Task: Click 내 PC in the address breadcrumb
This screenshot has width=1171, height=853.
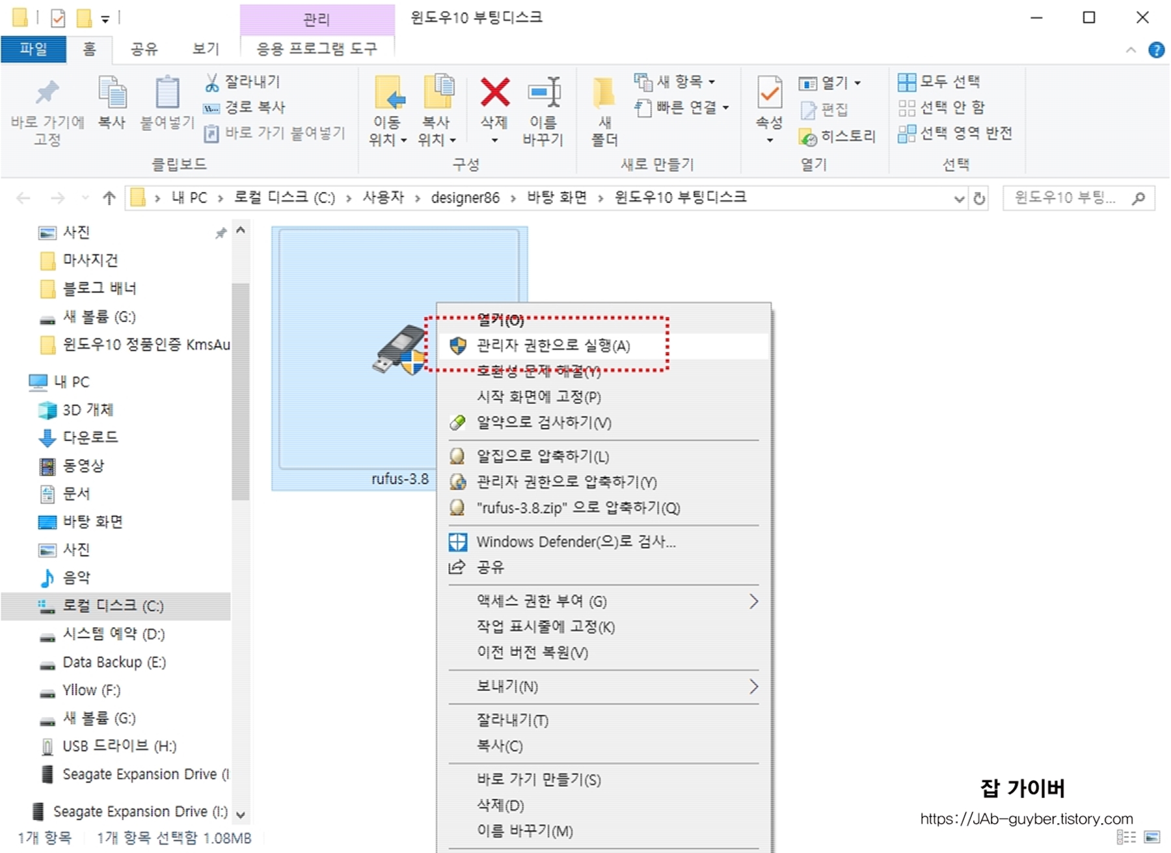Action: pos(189,198)
